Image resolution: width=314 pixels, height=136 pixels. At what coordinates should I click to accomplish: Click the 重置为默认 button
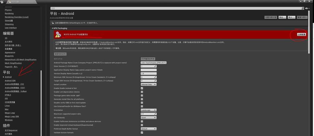pyautogui.click(x=302, y=17)
